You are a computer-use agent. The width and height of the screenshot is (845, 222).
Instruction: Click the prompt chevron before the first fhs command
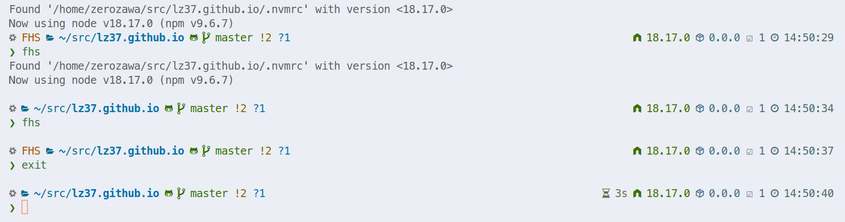coord(12,52)
